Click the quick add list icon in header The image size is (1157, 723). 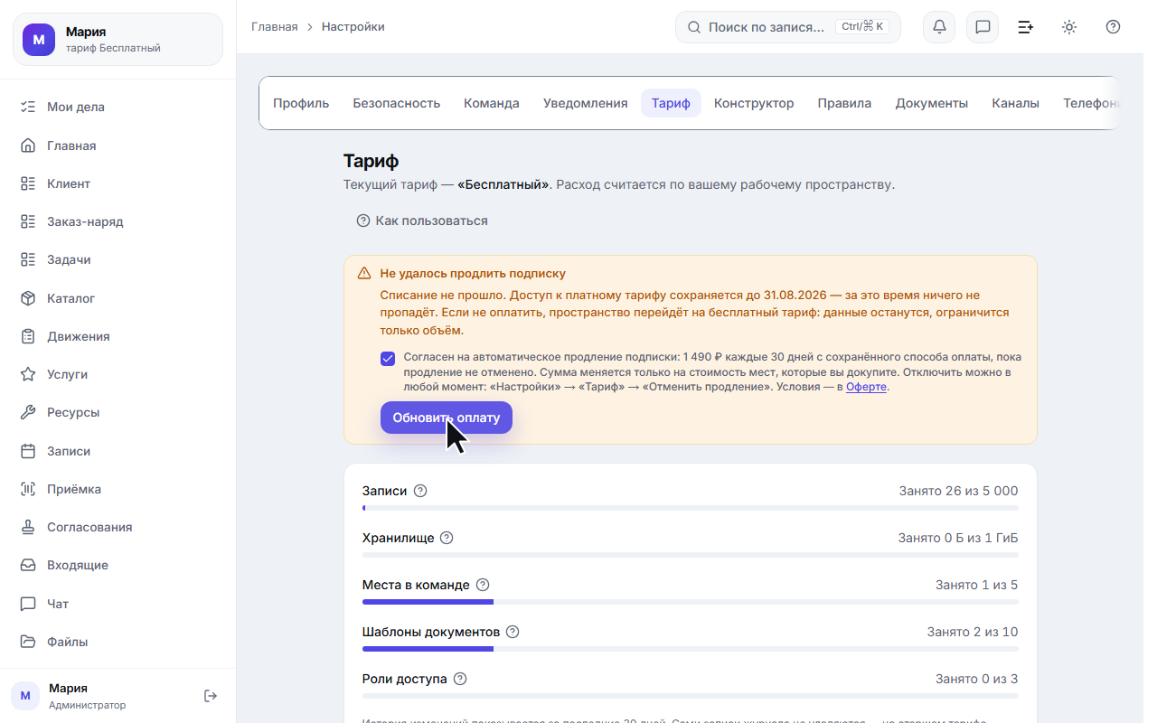(1026, 27)
